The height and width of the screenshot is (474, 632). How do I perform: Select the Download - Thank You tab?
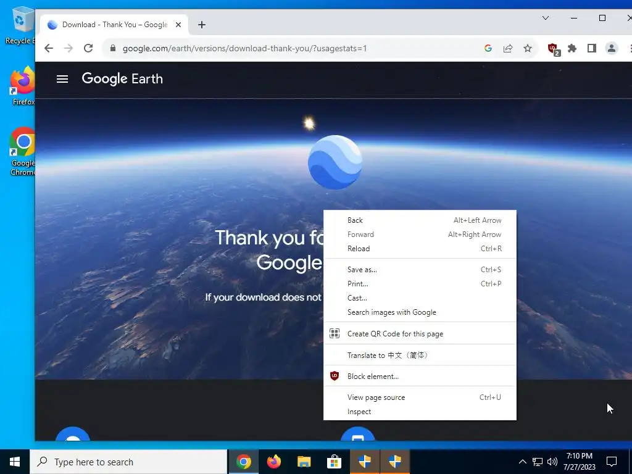(x=114, y=25)
